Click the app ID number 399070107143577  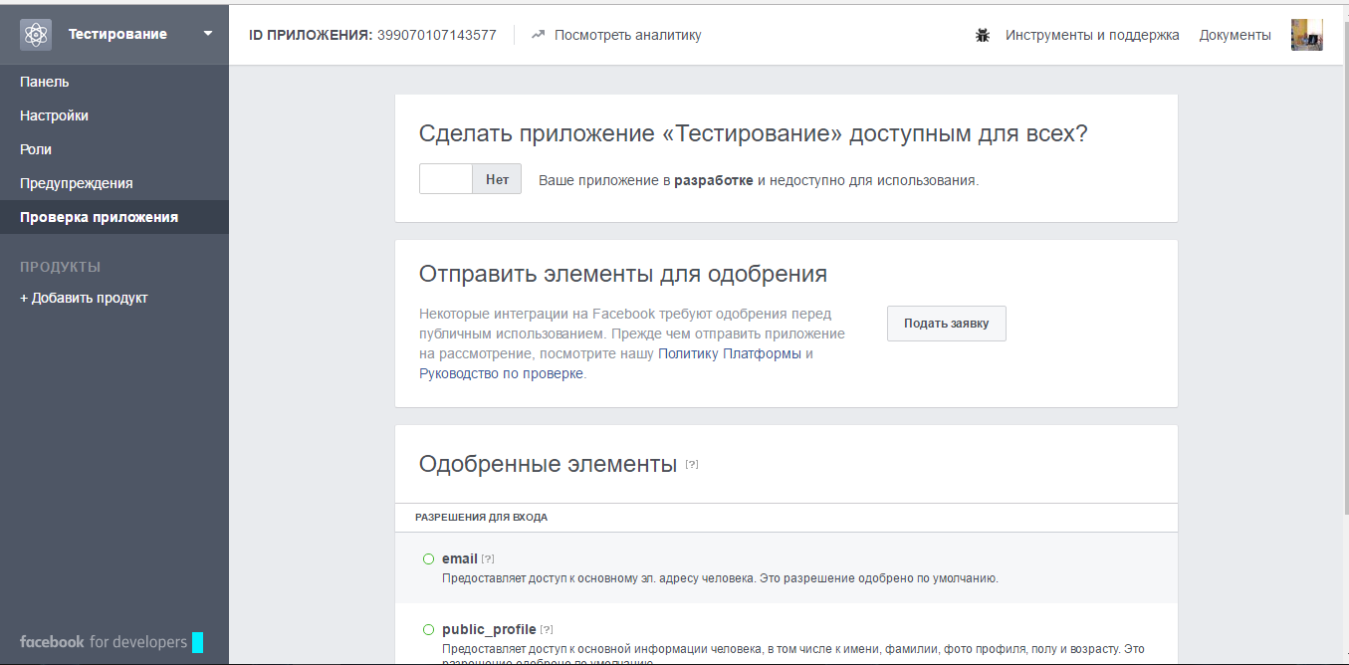point(436,35)
